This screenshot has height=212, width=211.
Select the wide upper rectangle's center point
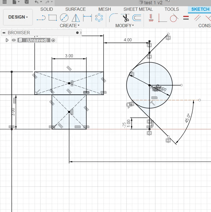[x=69, y=83]
